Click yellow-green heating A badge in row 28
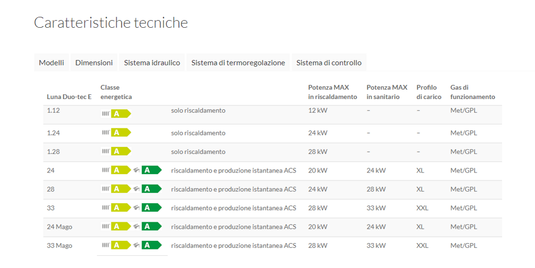The height and width of the screenshot is (268, 535). 121,189
